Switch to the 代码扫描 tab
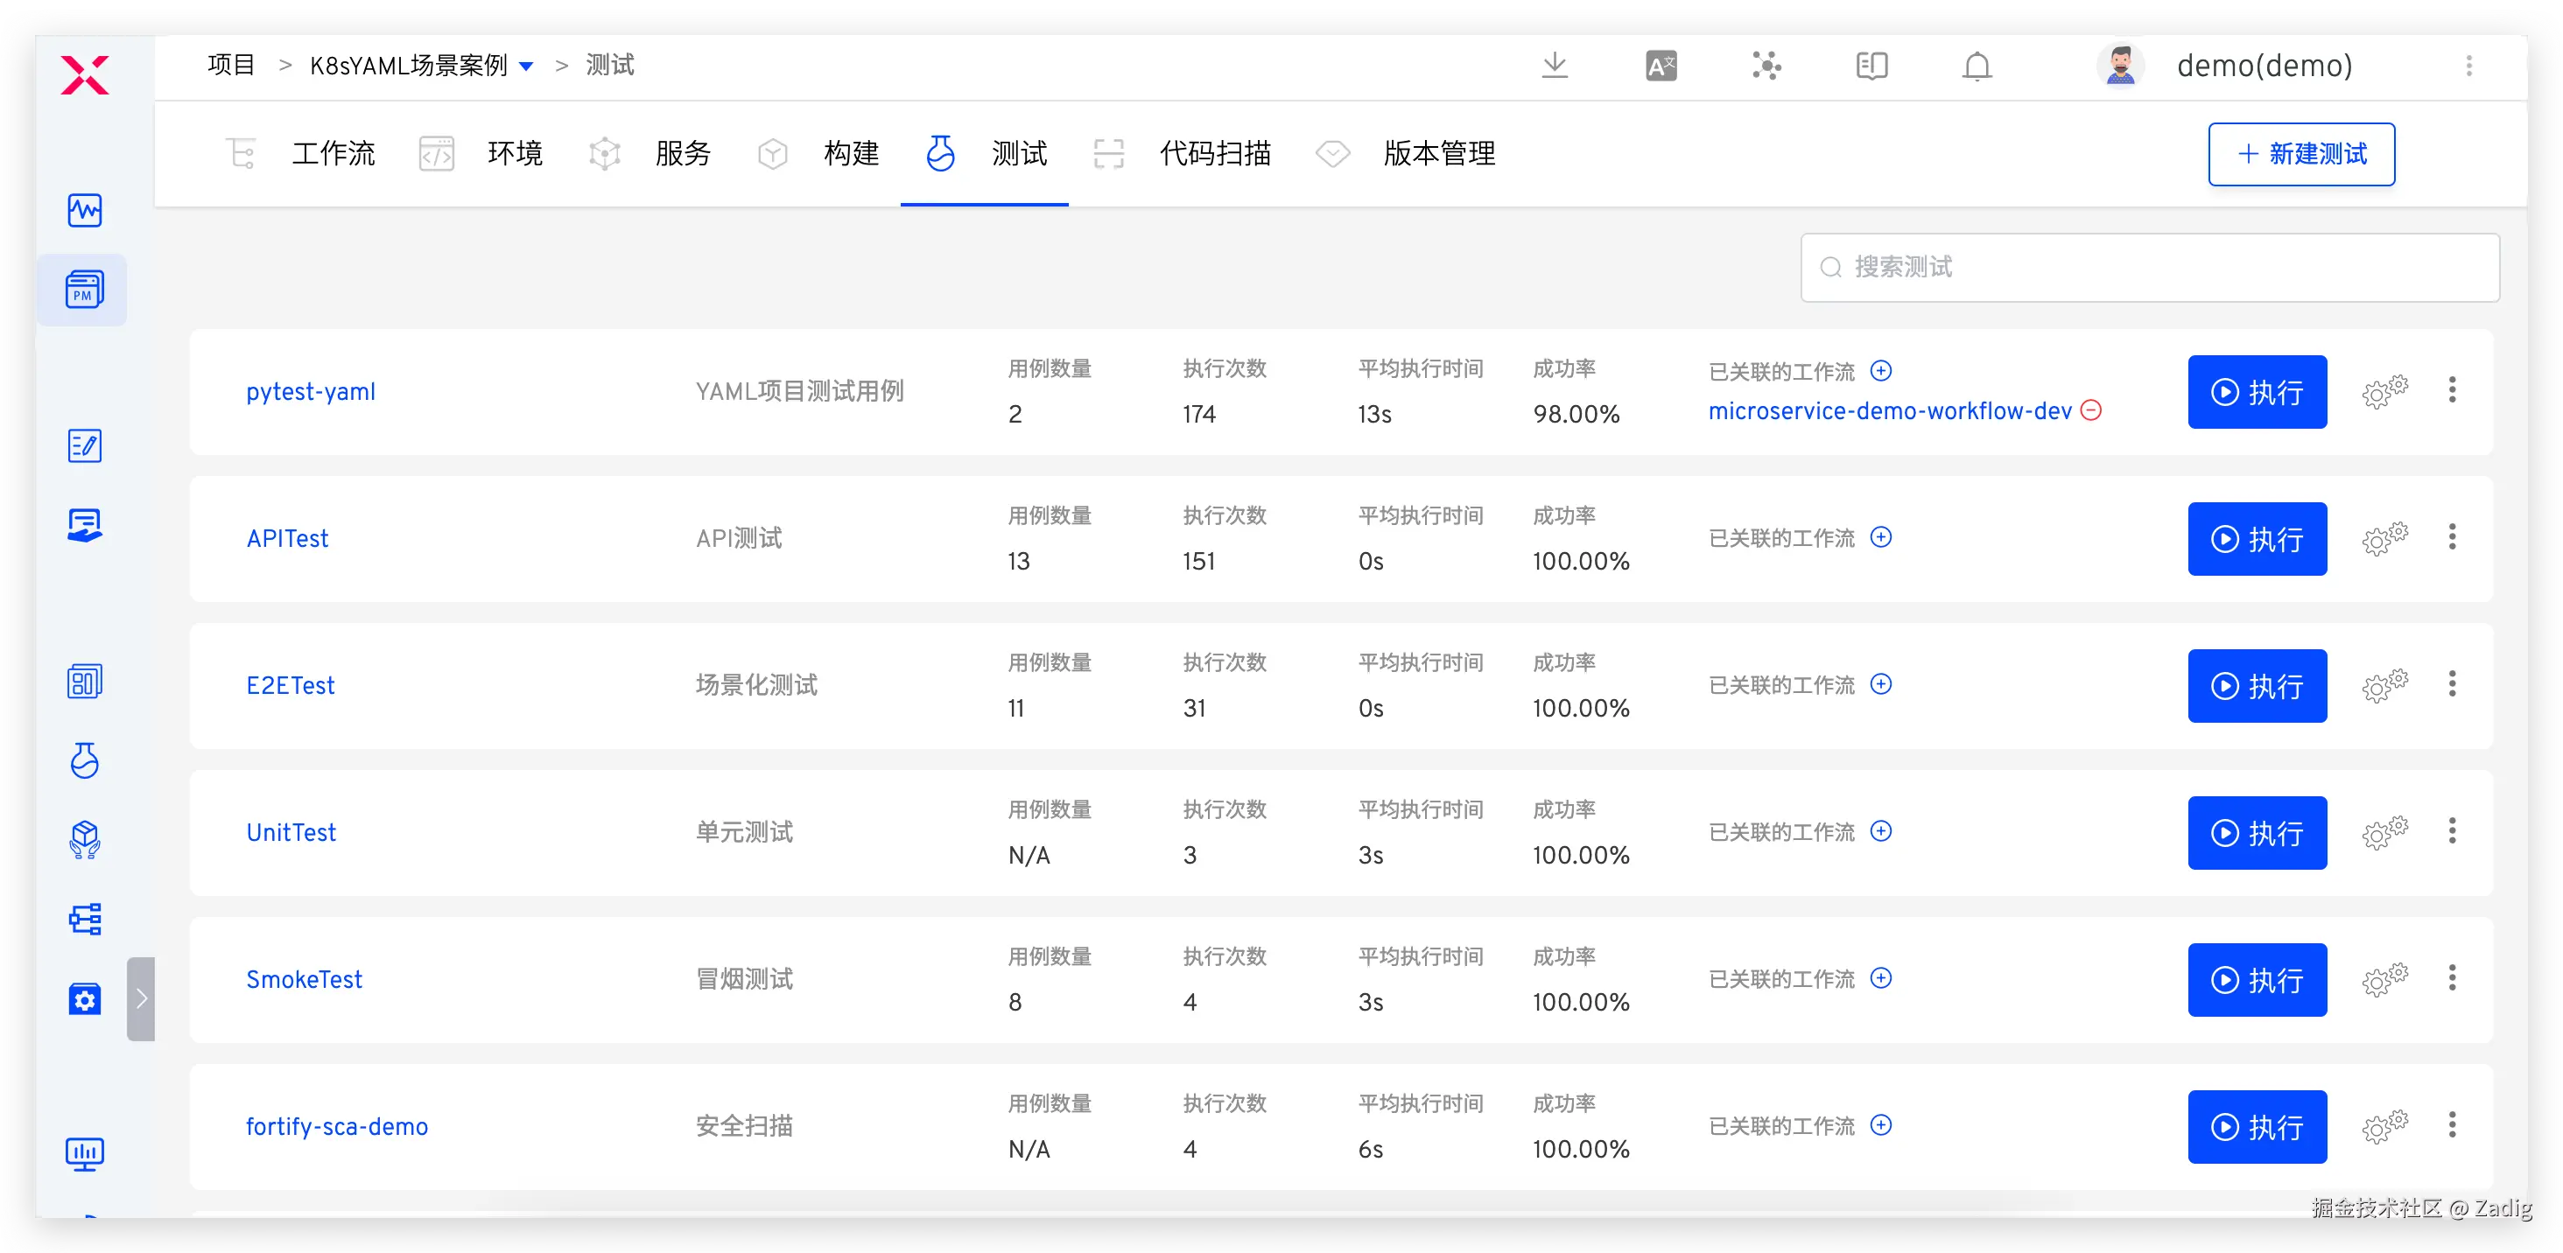Screen dimensions: 2563x1253 [x=1214, y=153]
